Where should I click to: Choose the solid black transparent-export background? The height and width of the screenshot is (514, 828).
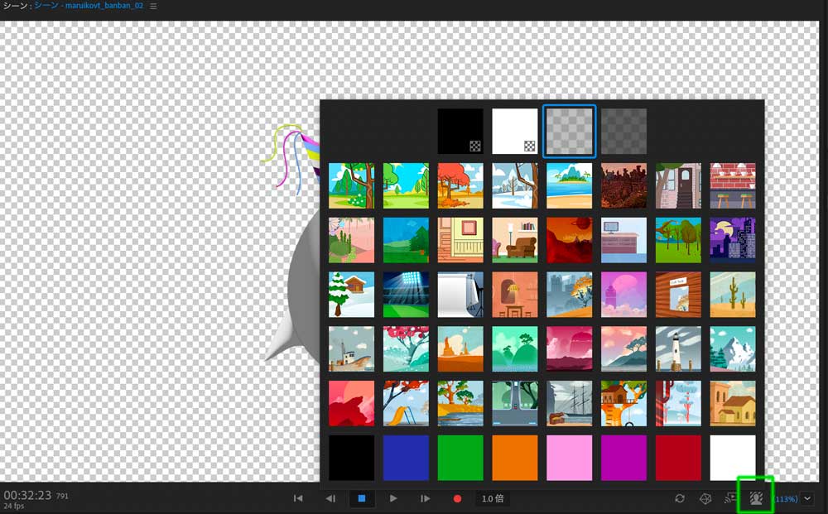(x=460, y=131)
